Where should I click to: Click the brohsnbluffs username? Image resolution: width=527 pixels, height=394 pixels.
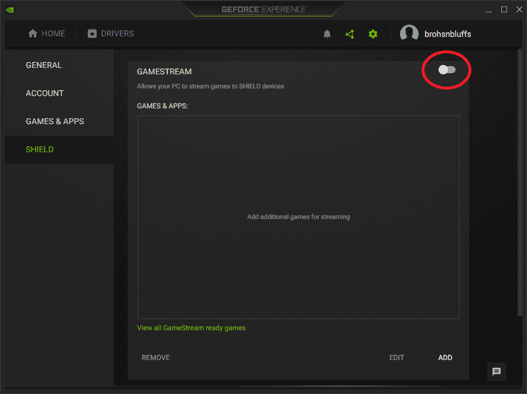pyautogui.click(x=448, y=35)
